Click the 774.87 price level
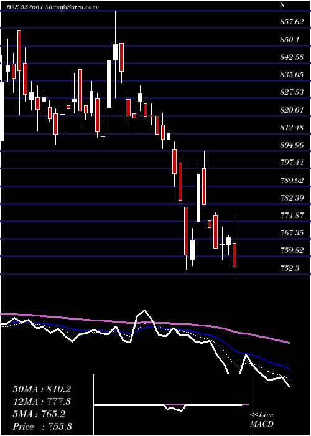311x436 pixels. pos(292,216)
